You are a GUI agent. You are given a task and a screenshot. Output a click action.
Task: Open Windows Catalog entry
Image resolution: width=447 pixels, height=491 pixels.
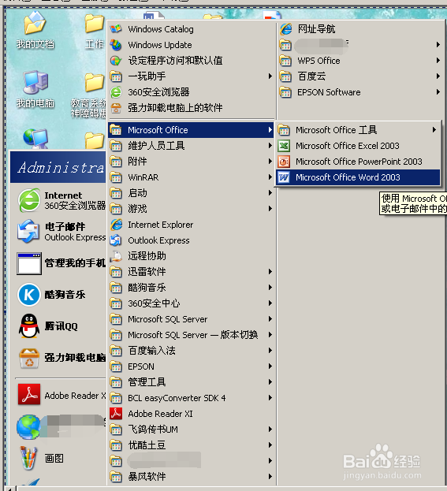pos(191,29)
